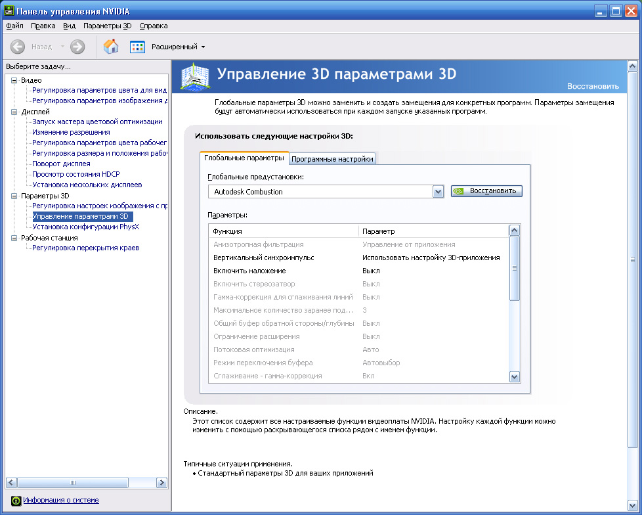Click the Восстановить link in header

[x=593, y=86]
